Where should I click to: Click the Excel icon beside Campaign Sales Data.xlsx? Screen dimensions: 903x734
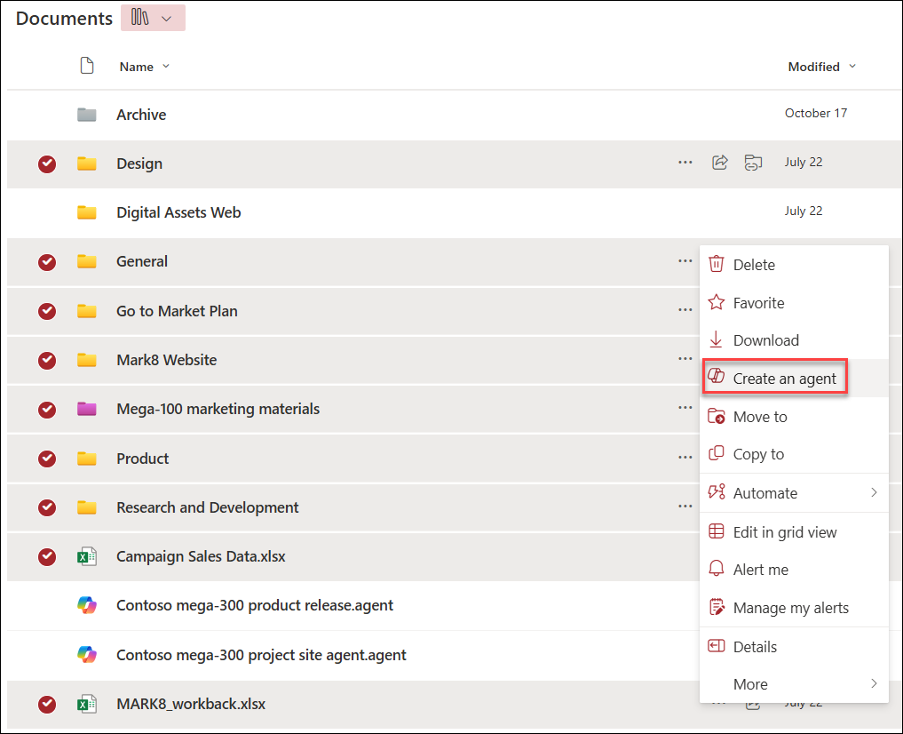85,556
